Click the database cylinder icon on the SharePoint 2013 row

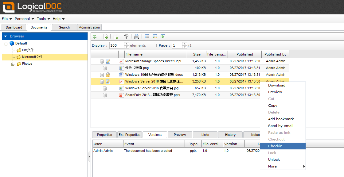click(105, 95)
